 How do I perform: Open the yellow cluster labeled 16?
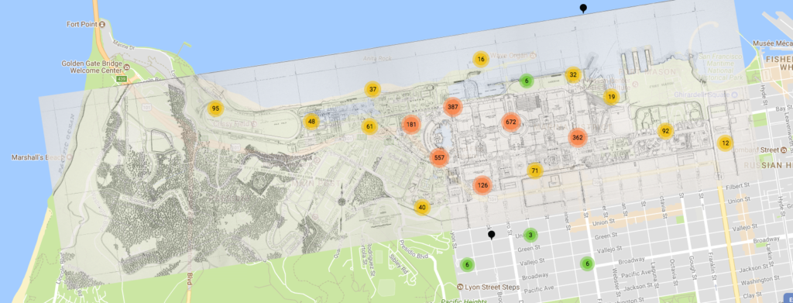(481, 59)
